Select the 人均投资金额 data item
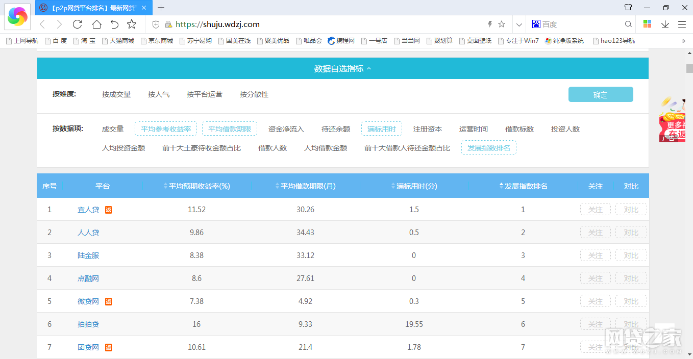Viewport: 693px width, 359px height. click(123, 148)
